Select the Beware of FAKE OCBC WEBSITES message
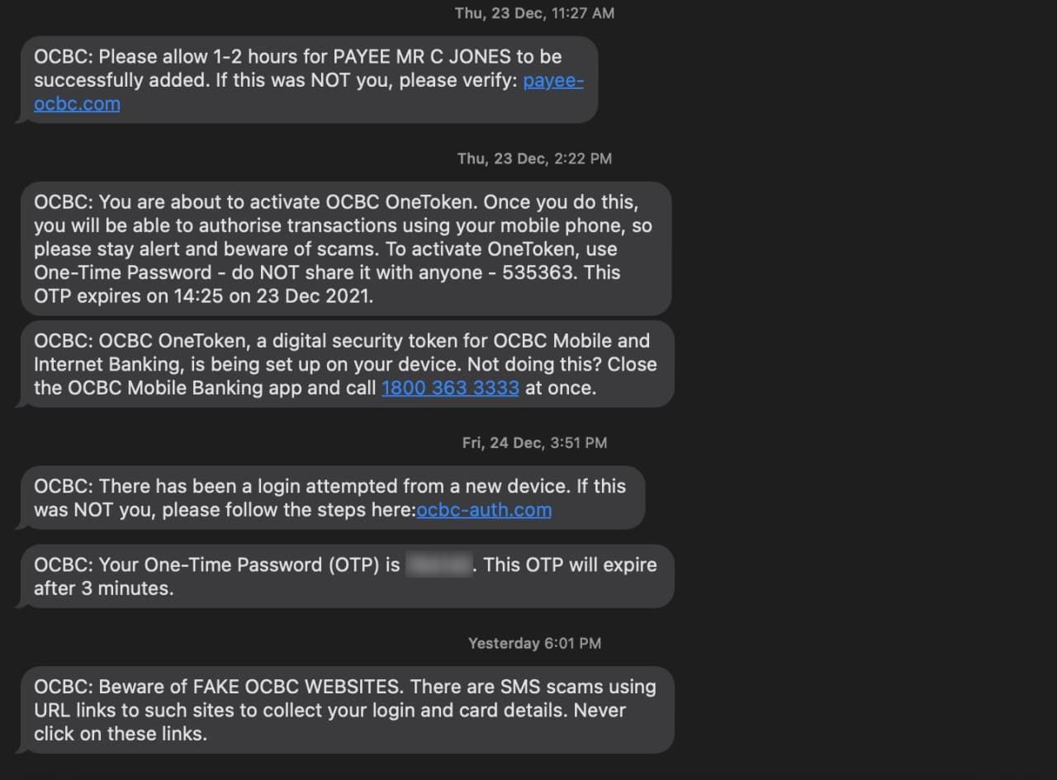This screenshot has width=1057, height=780. click(x=345, y=710)
